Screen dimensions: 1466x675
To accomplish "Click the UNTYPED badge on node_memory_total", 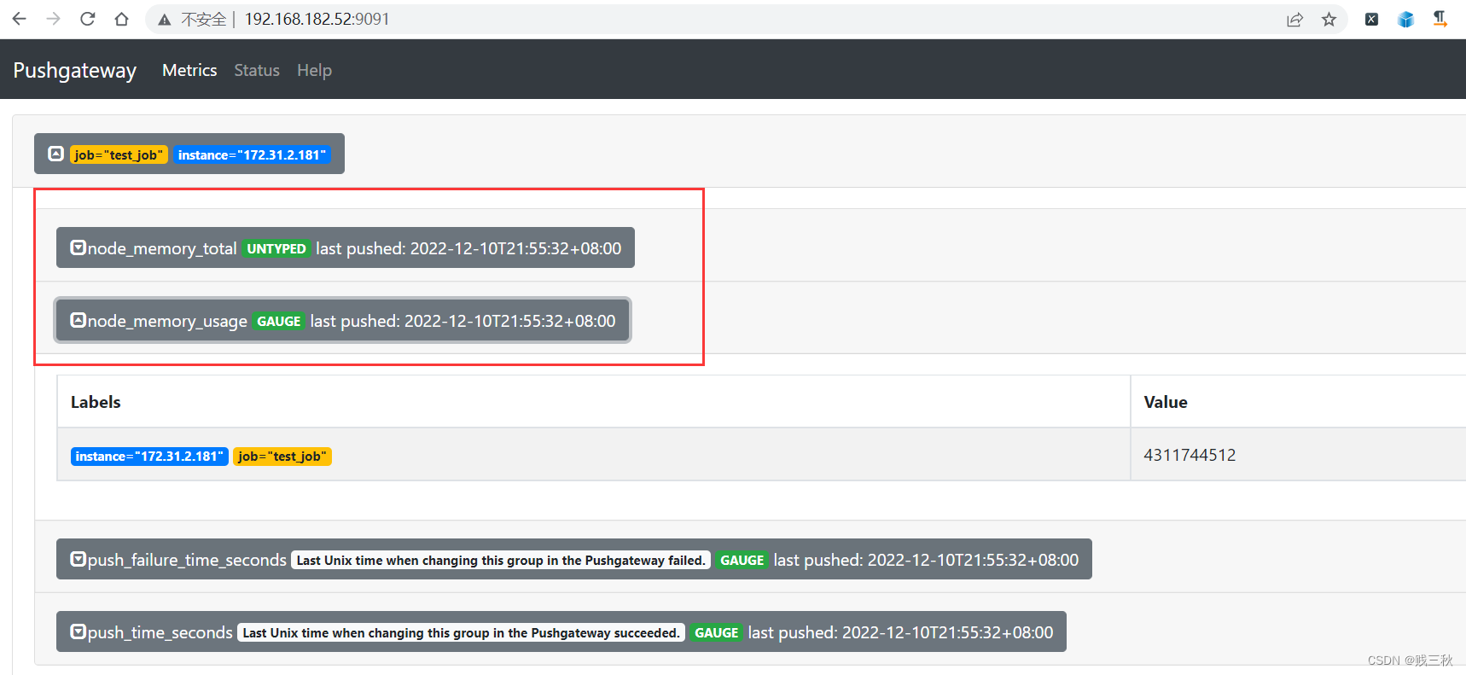I will coord(276,248).
